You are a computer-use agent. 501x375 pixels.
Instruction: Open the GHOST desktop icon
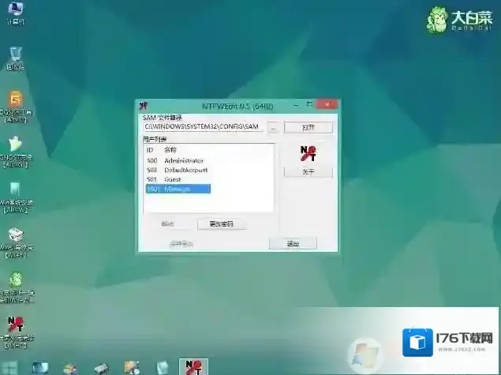point(15,152)
